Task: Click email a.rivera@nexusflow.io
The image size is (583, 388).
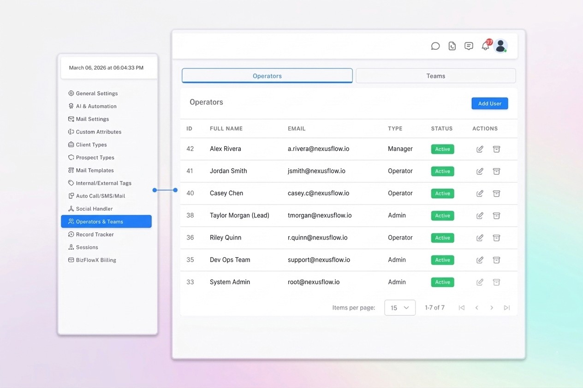Action: tap(318, 149)
